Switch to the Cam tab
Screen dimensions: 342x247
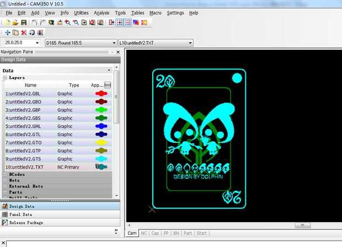[x=132, y=233]
